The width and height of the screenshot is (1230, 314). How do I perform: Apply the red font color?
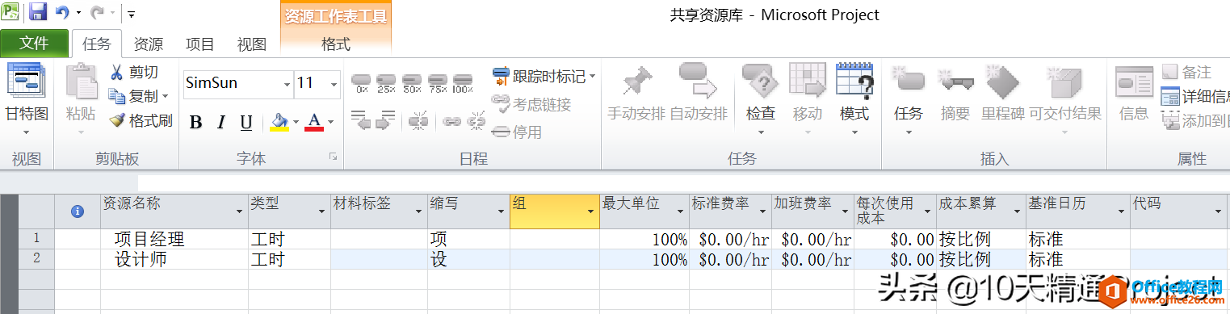[314, 123]
